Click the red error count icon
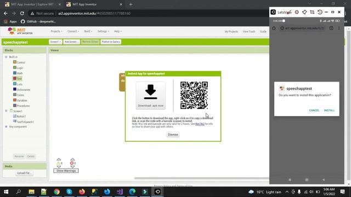 click(x=72, y=163)
